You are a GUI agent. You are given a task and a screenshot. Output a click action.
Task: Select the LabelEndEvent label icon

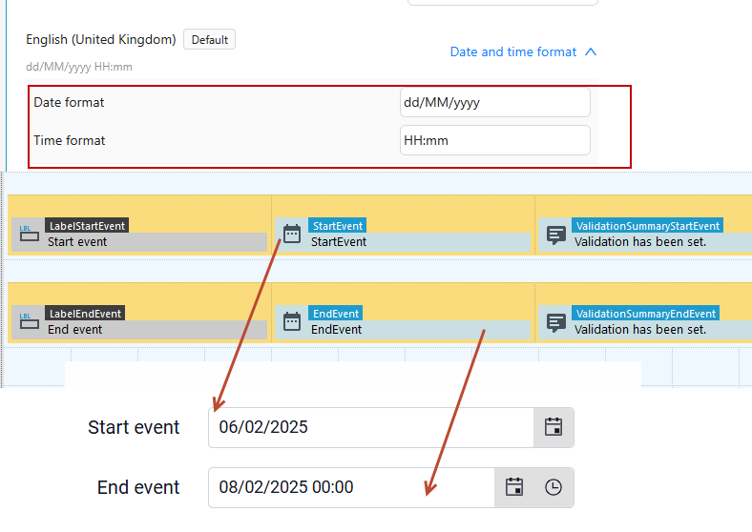[30, 321]
